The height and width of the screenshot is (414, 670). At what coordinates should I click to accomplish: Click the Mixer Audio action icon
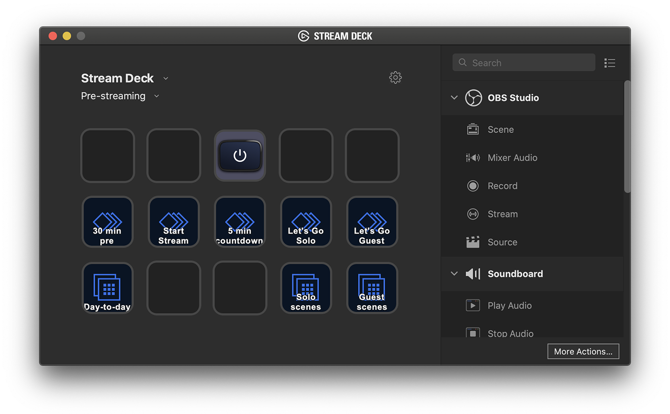click(473, 157)
